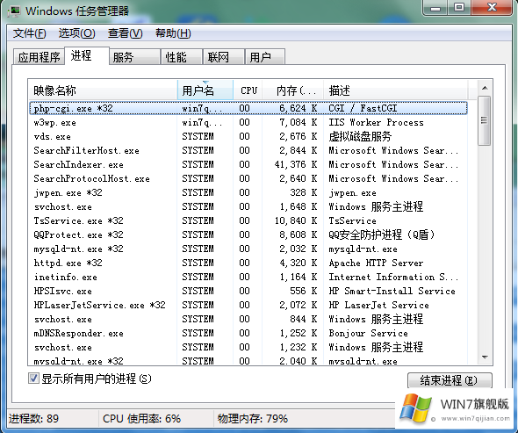Click the Bonjour Service description
This screenshot has width=518, height=433.
pyautogui.click(x=369, y=333)
